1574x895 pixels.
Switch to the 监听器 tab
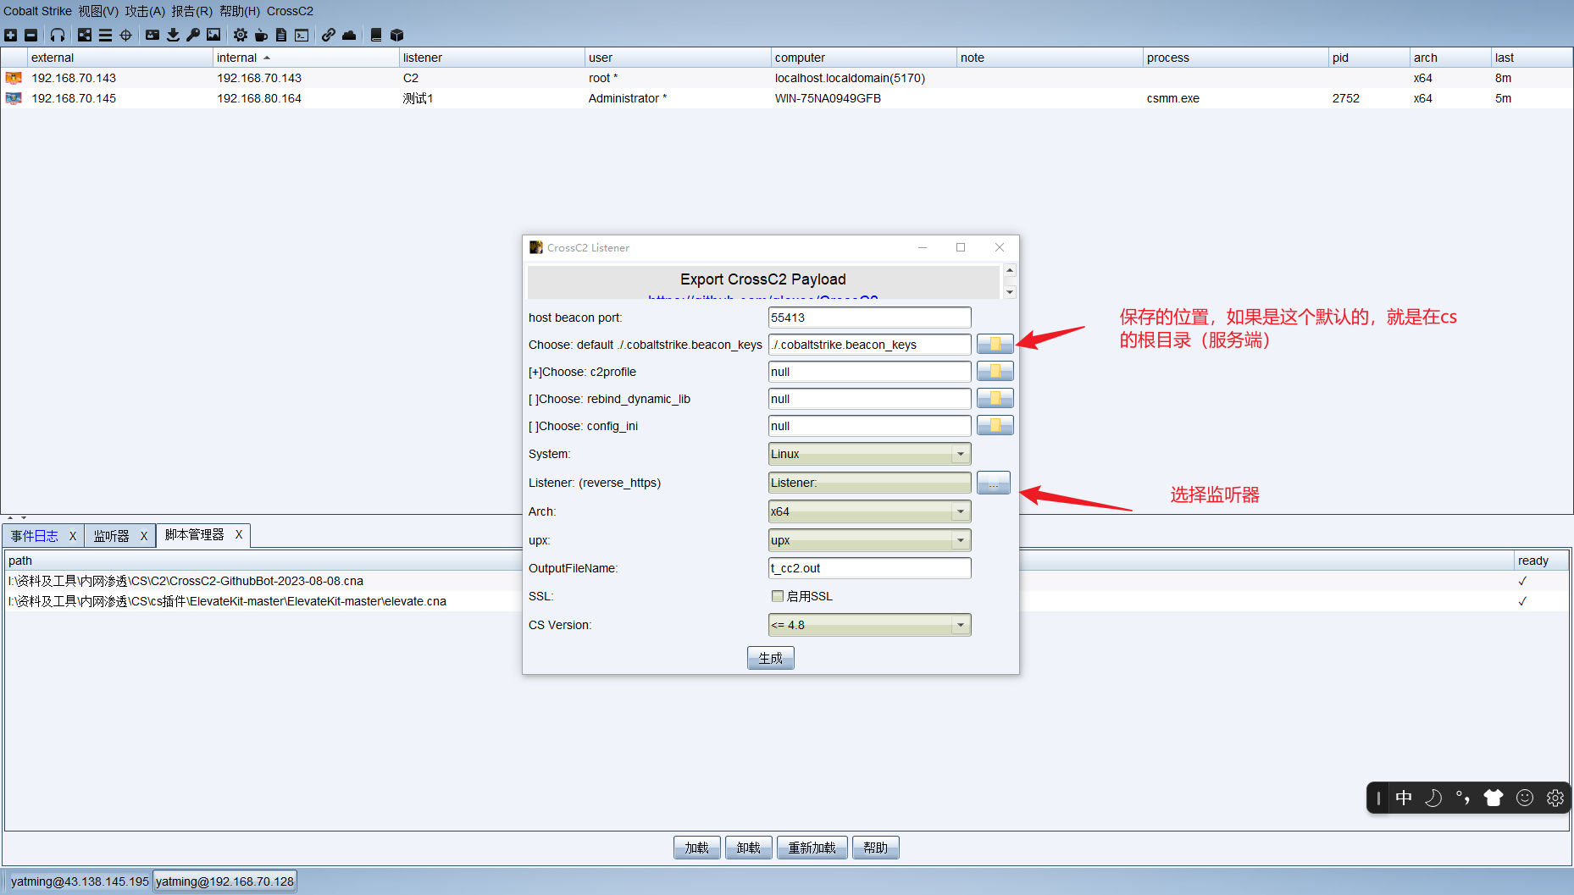click(112, 536)
